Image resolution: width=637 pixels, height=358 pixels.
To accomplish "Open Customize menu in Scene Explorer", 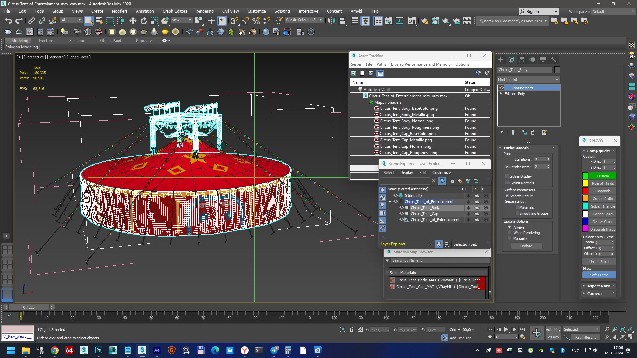I will [441, 173].
